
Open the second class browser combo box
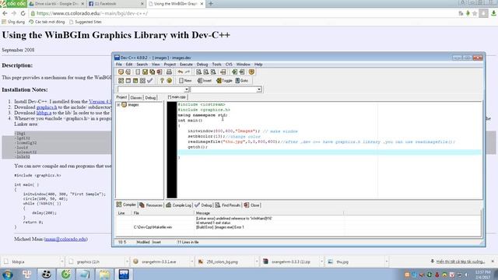(226, 89)
